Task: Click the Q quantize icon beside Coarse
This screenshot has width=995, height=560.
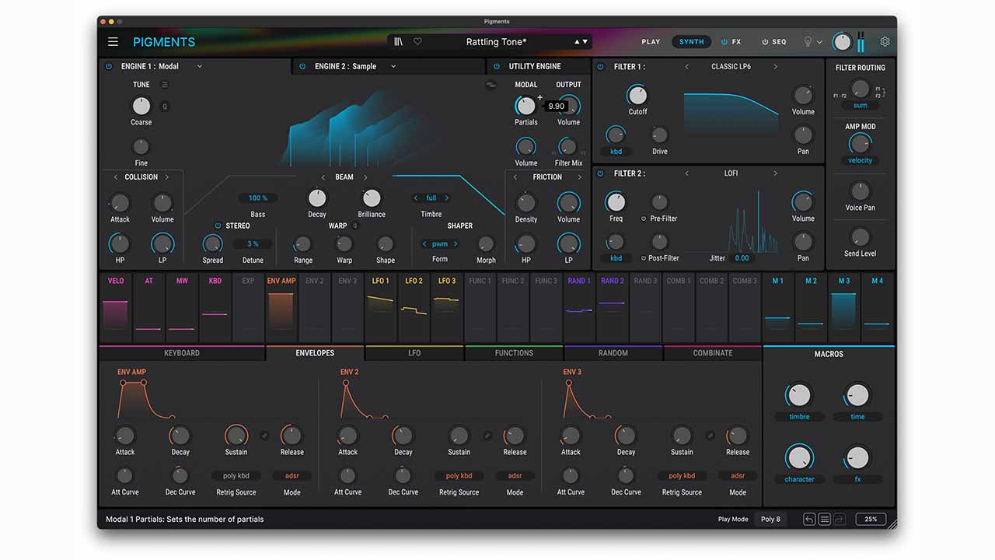Action: (165, 107)
